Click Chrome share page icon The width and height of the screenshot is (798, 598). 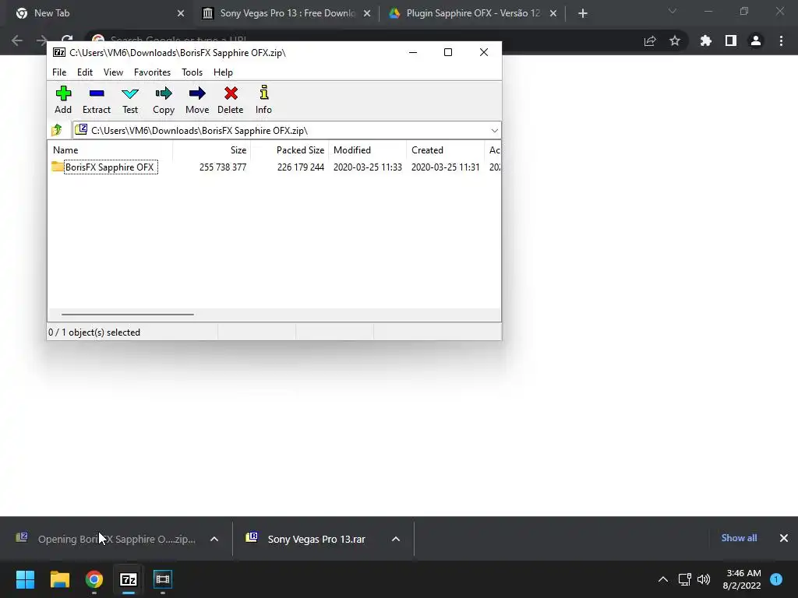point(650,40)
